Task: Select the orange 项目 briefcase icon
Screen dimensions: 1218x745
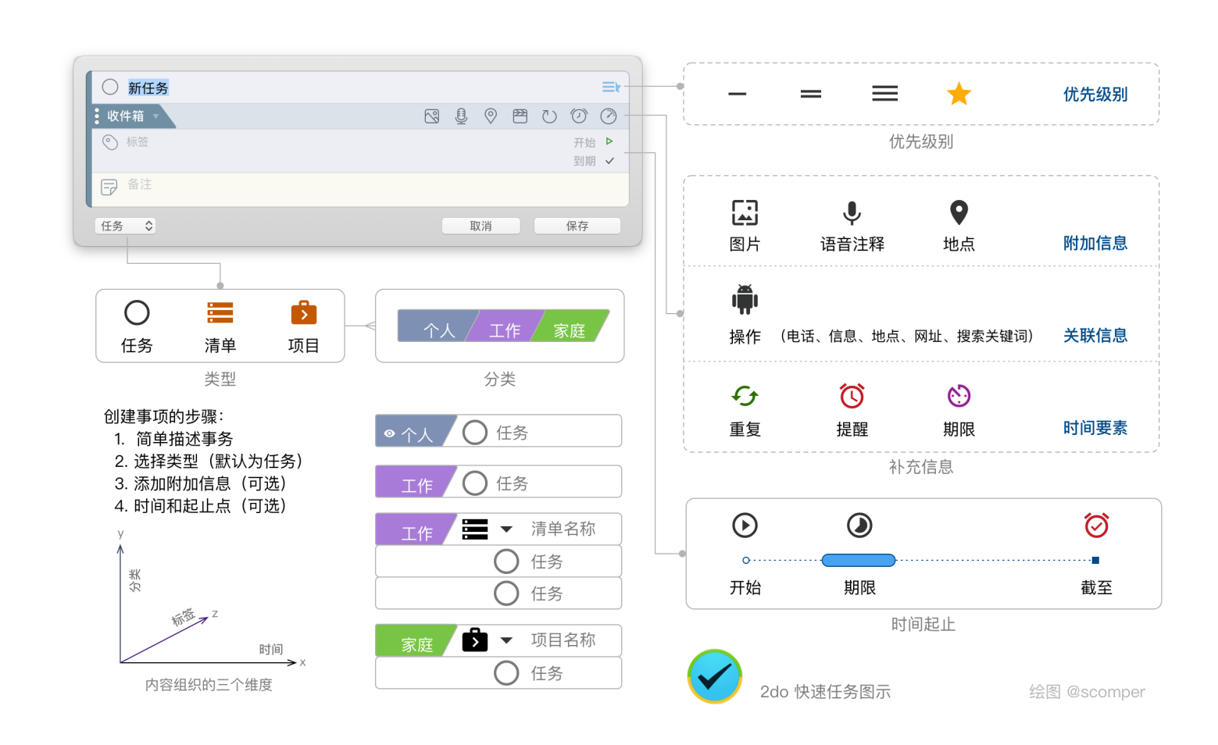Action: tap(304, 312)
